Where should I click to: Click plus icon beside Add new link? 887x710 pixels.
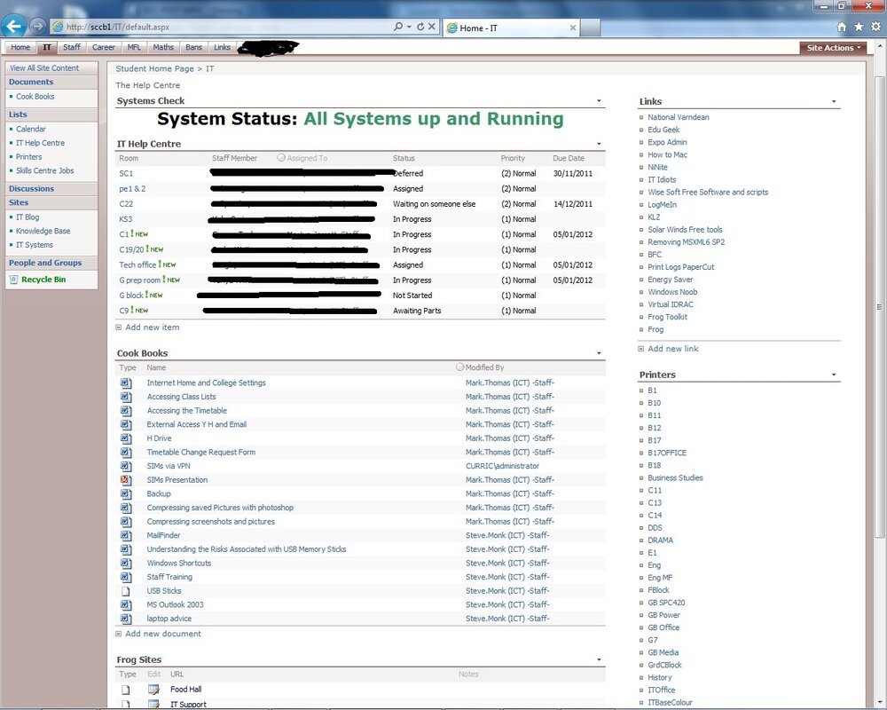pos(641,349)
